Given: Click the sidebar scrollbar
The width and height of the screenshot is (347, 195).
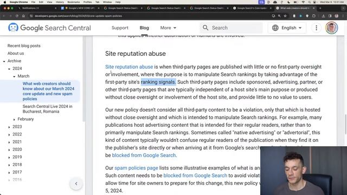Looking at the screenshot, I should coord(84,79).
